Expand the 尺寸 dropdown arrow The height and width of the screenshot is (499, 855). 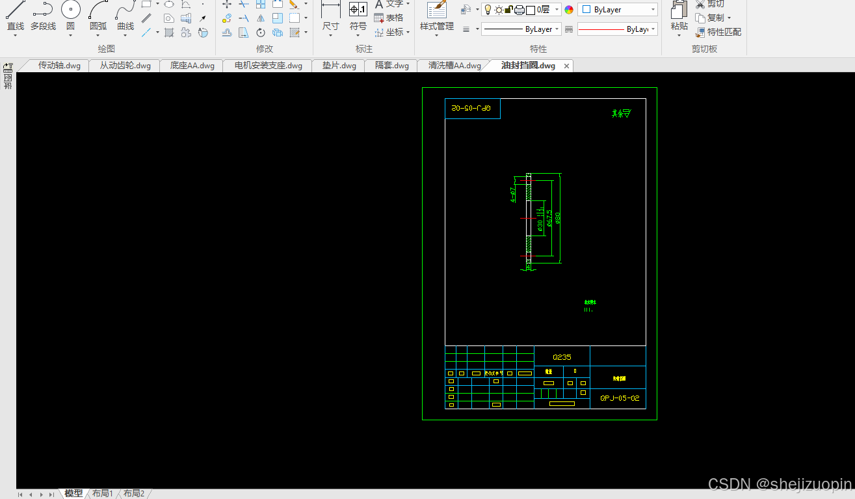tap(331, 36)
